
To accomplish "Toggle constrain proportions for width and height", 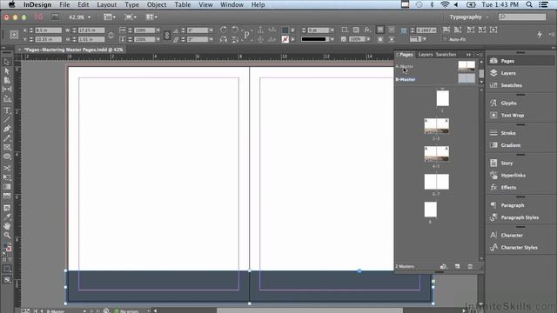I will click(111, 35).
